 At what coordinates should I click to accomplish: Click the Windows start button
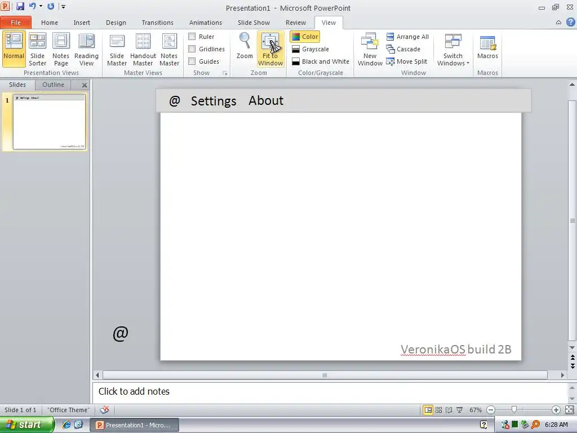pyautogui.click(x=26, y=425)
